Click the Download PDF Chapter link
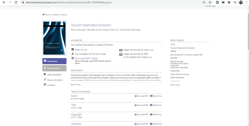Screen dimensions: 249x126 (86, 58)
